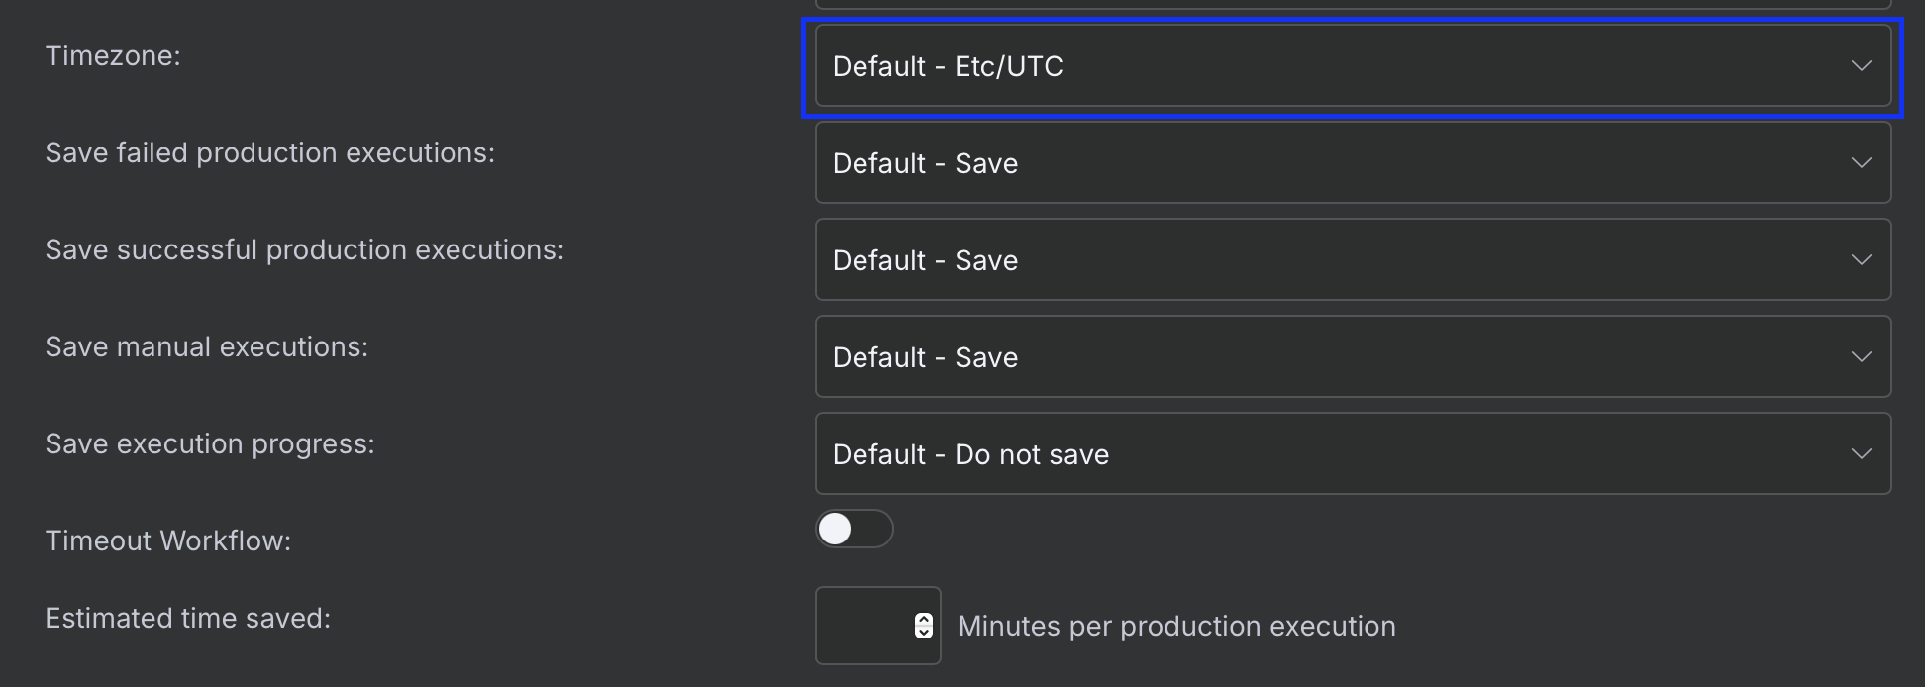Open the Save successful production executions select box

tap(1353, 260)
